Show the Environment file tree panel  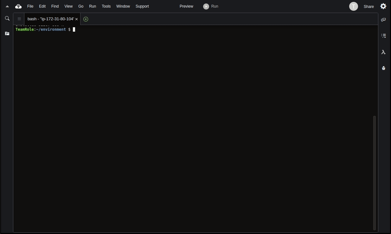(7, 33)
